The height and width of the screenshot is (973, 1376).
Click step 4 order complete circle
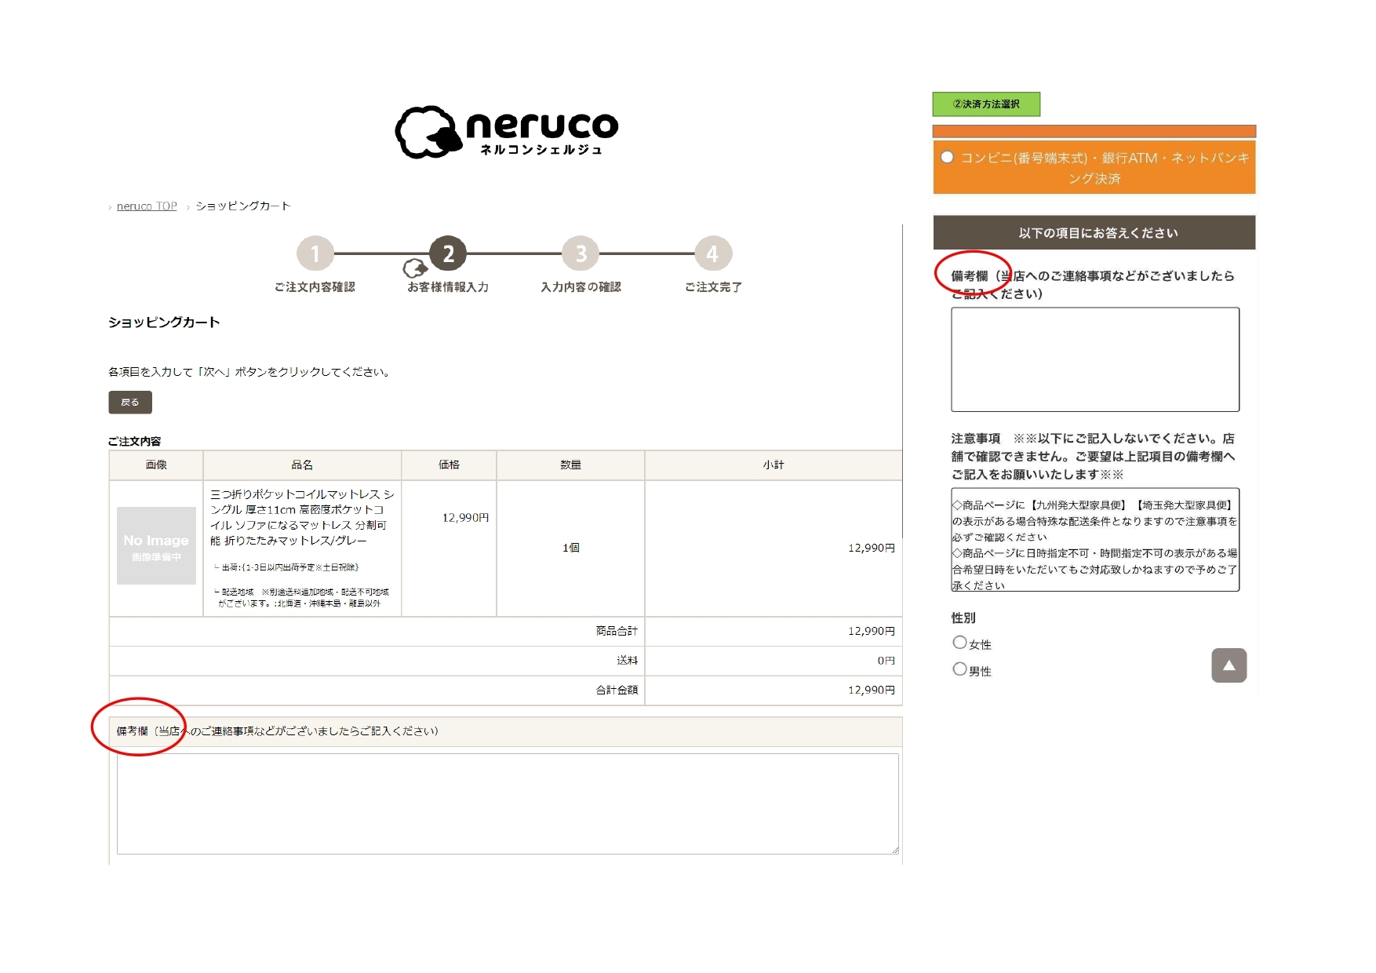[x=712, y=253]
